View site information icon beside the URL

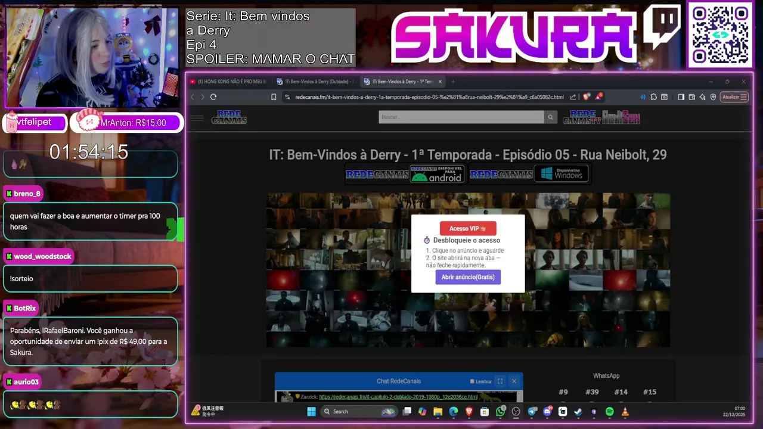click(x=287, y=97)
